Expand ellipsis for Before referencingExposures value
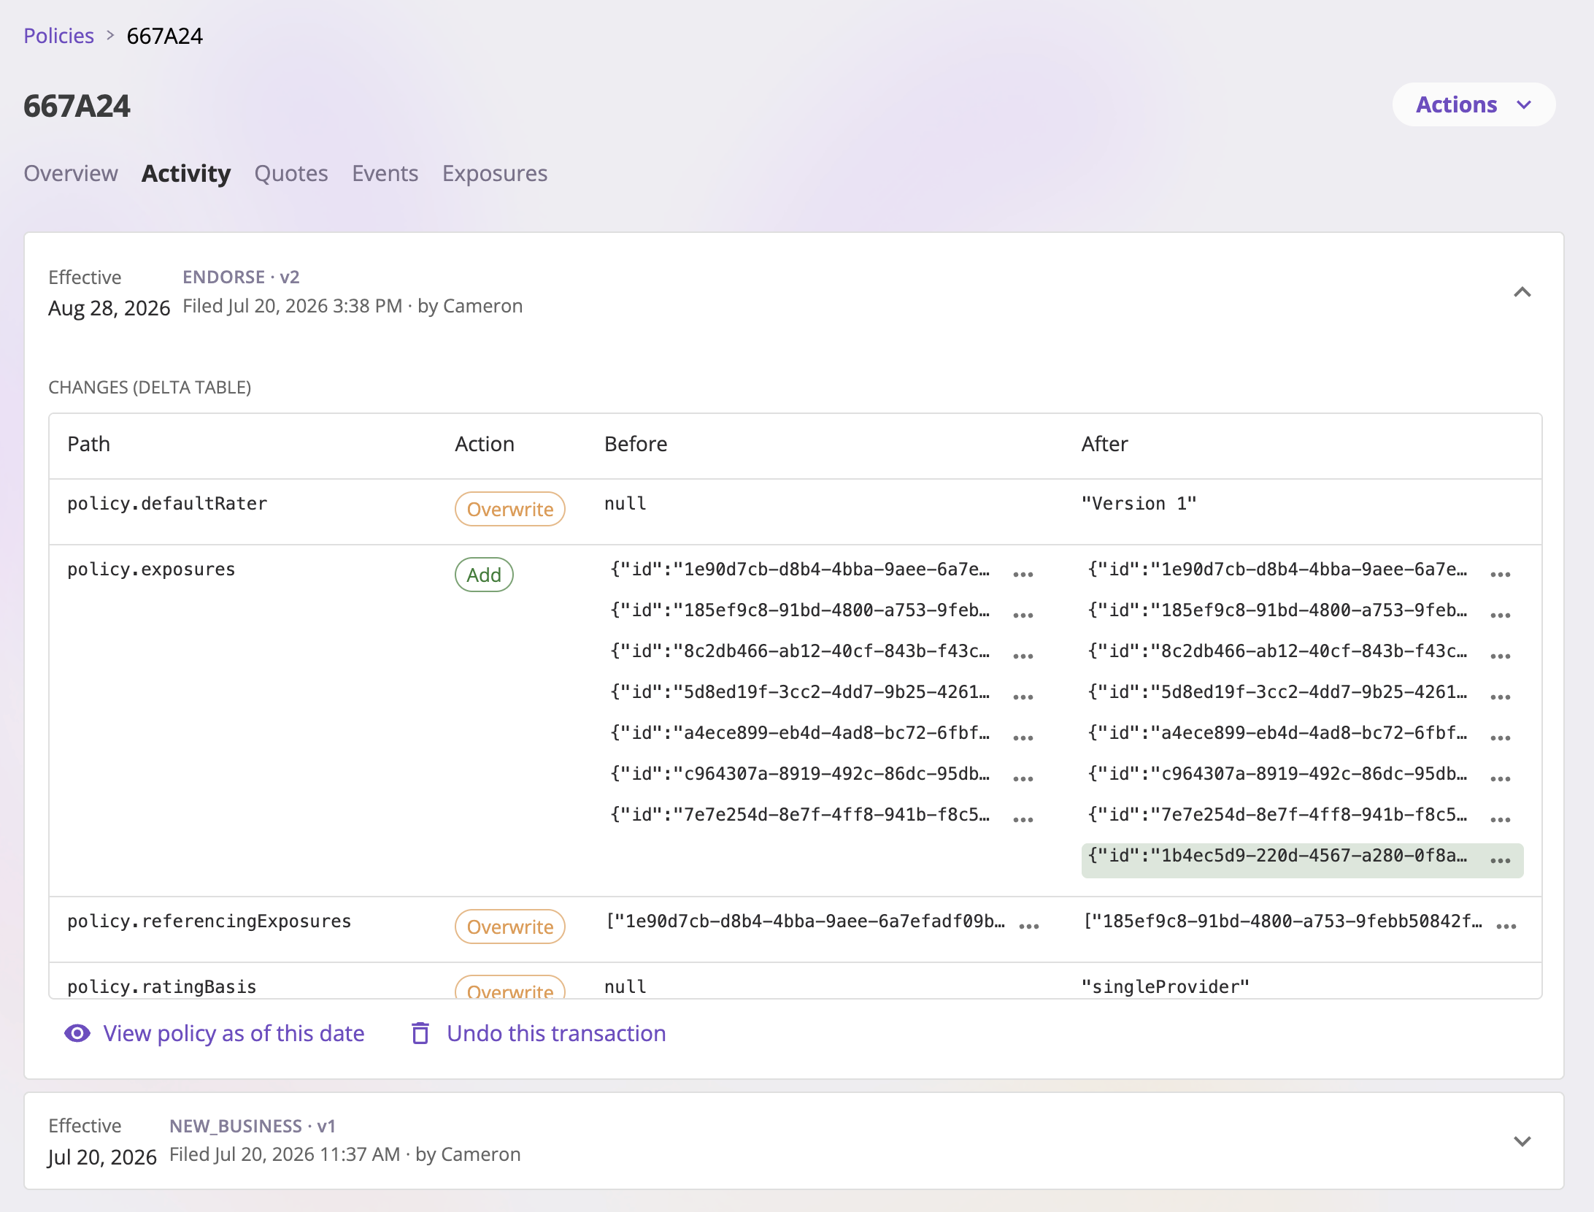The image size is (1594, 1212). tap(1029, 926)
